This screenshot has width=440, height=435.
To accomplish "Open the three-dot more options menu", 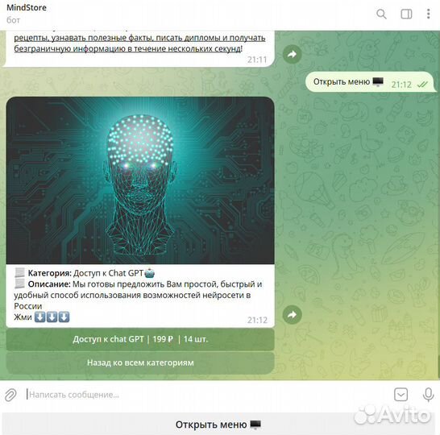I will click(x=428, y=14).
